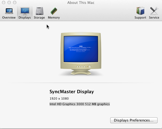Open the Support books icon
Image resolution: width=162 pixels, height=129 pixels.
click(140, 11)
